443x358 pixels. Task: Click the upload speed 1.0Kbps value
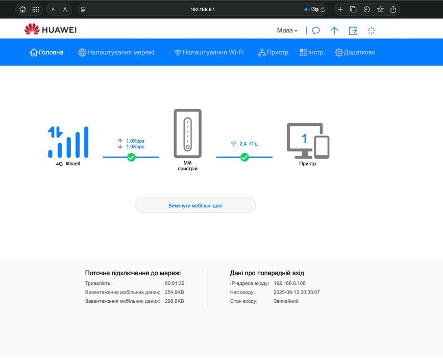click(x=135, y=141)
